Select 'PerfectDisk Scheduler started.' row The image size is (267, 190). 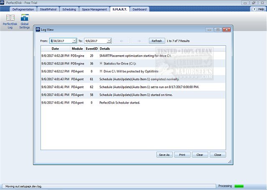(133, 102)
